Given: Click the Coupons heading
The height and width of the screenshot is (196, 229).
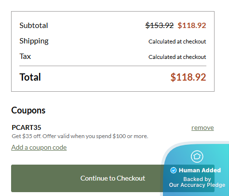Looking at the screenshot, I should tap(28, 111).
